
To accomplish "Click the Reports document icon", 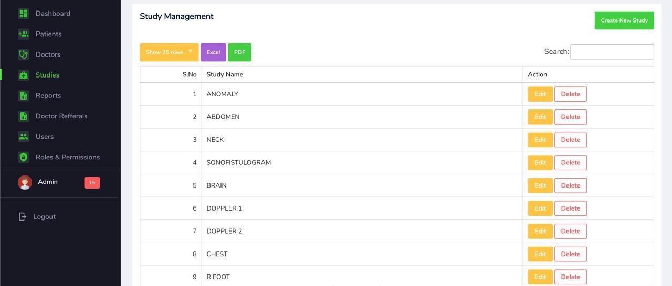I will 23,95.
